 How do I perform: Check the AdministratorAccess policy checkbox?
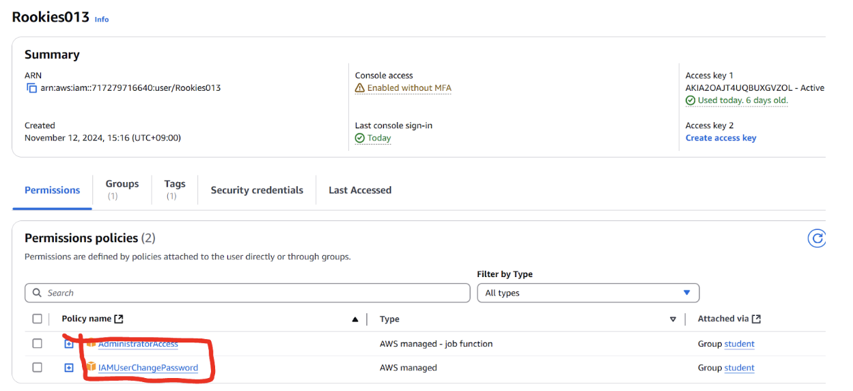tap(37, 343)
